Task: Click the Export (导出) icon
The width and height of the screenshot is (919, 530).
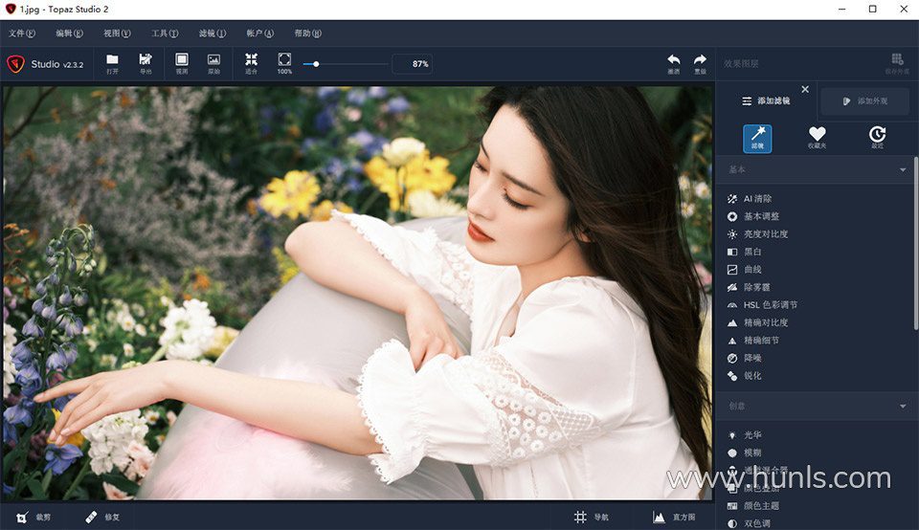Action: [146, 62]
